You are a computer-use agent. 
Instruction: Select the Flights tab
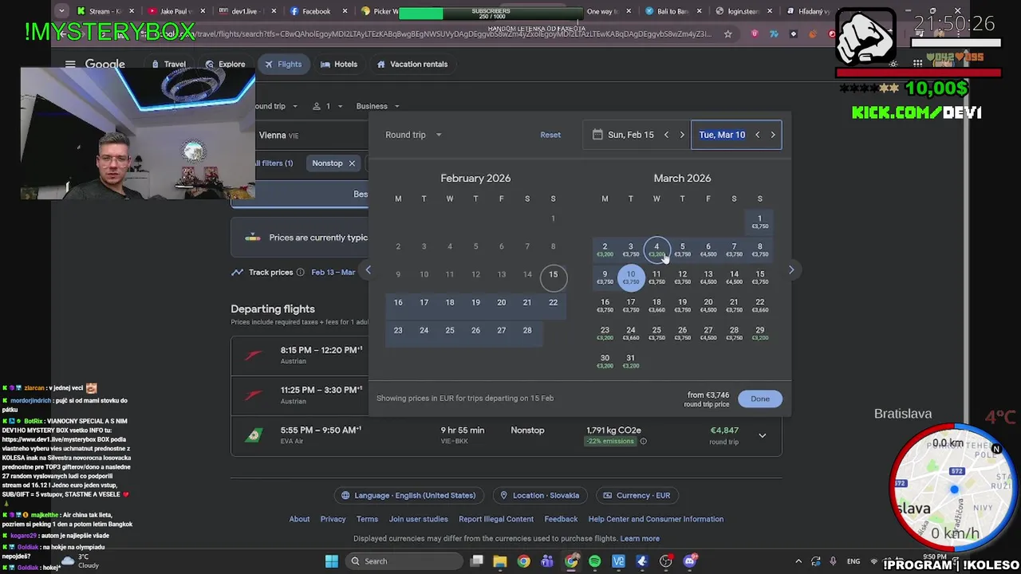[x=283, y=65]
